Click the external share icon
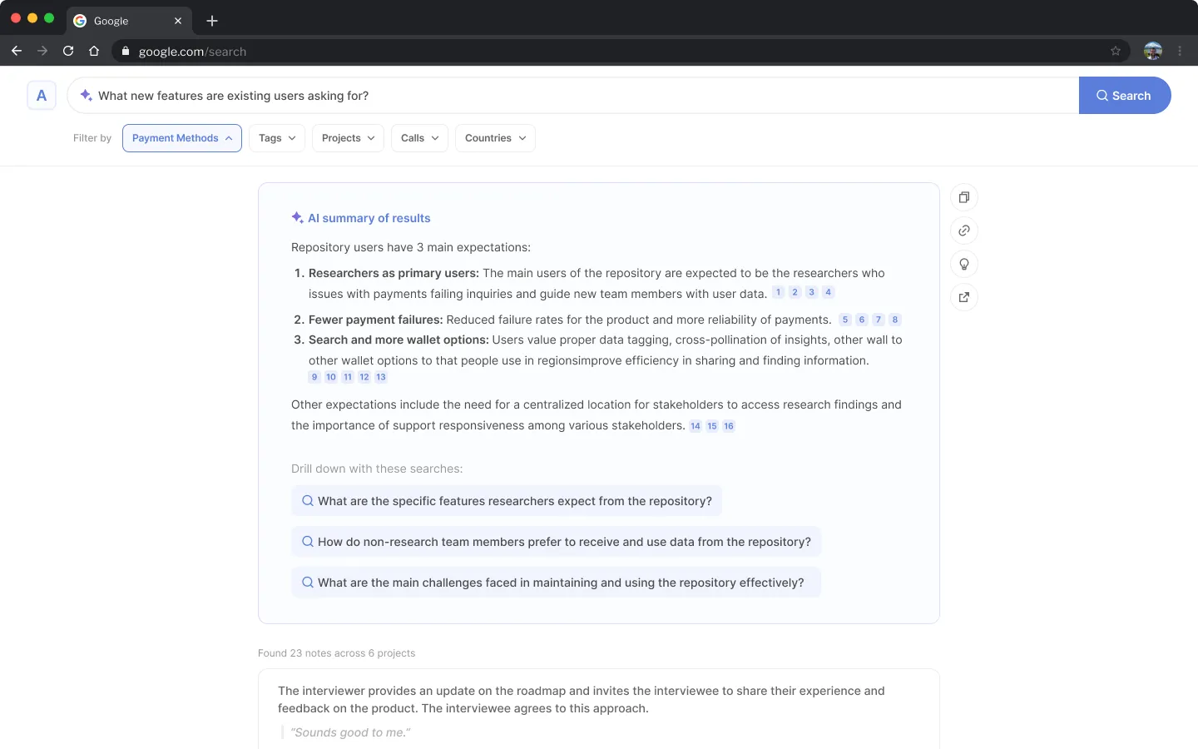This screenshot has width=1198, height=749. pyautogui.click(x=964, y=297)
